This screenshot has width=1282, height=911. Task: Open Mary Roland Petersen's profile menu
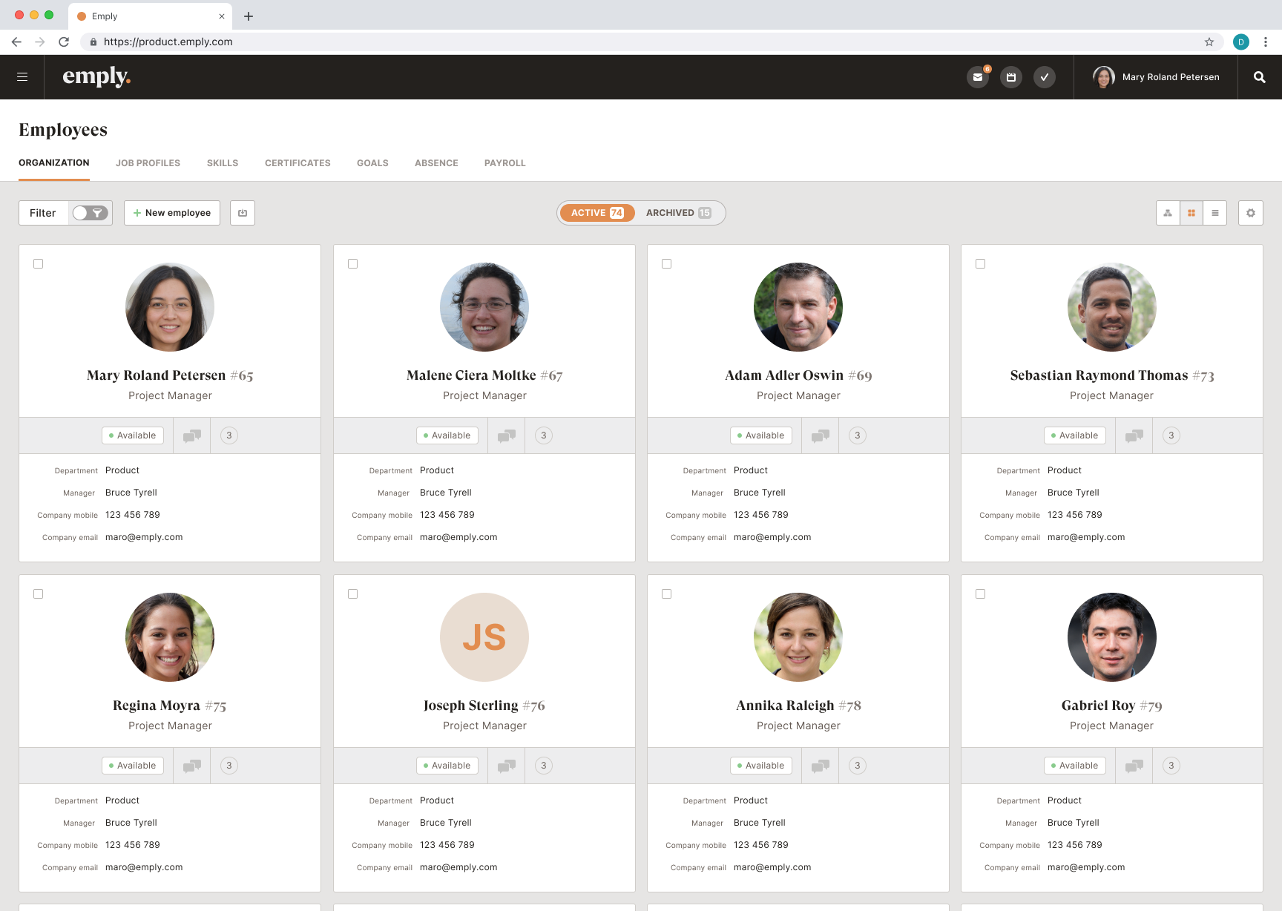pos(1155,76)
